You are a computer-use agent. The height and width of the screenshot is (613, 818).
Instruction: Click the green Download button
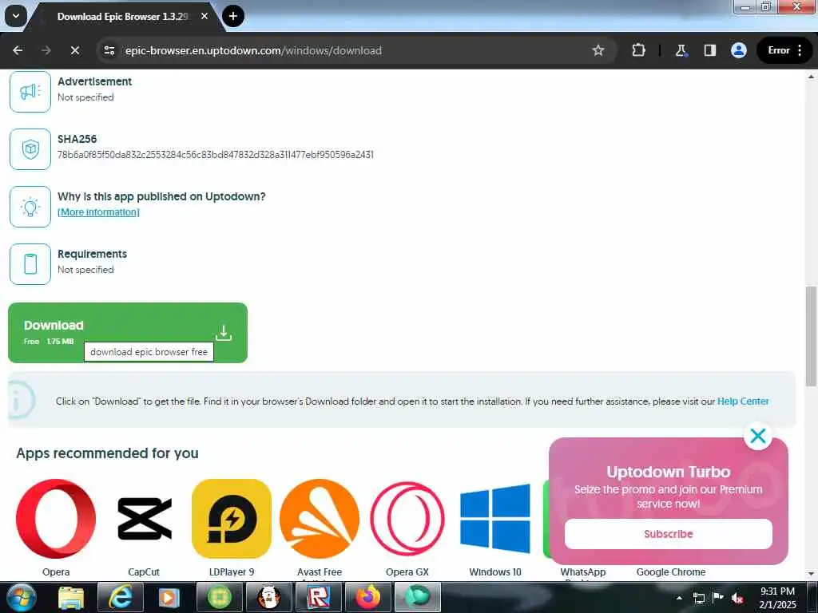128,333
